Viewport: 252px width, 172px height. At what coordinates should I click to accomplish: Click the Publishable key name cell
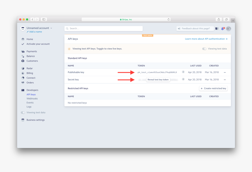[x=76, y=72]
